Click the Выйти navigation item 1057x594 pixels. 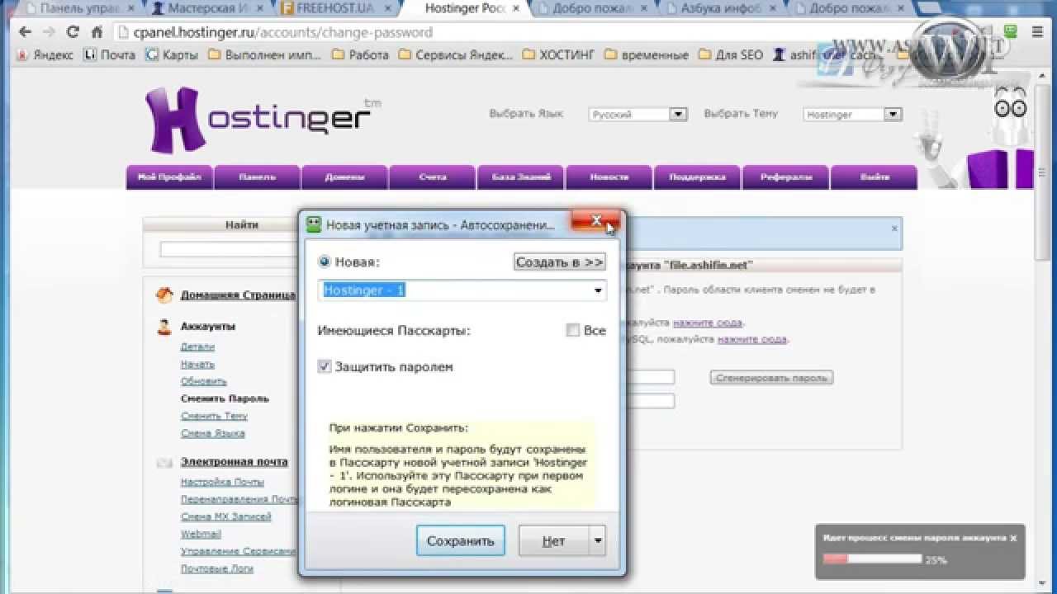(875, 177)
